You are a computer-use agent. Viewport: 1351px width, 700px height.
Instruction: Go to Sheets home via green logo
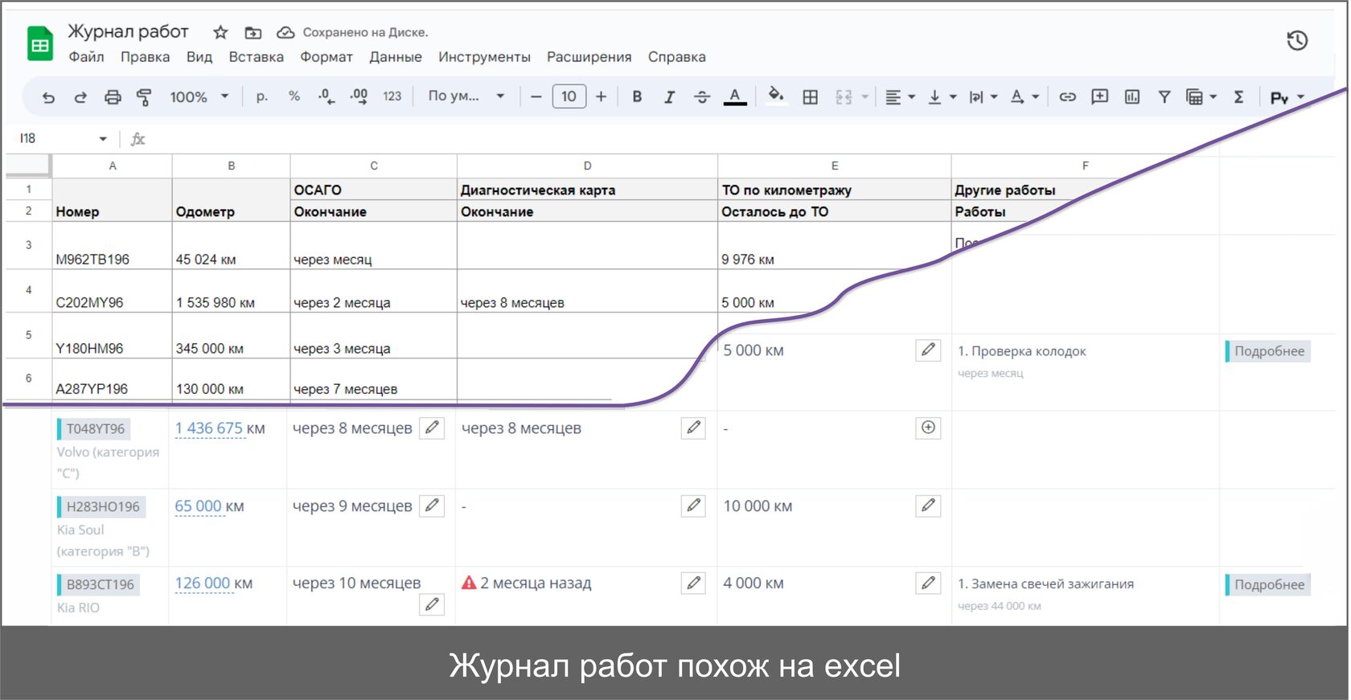tap(39, 45)
